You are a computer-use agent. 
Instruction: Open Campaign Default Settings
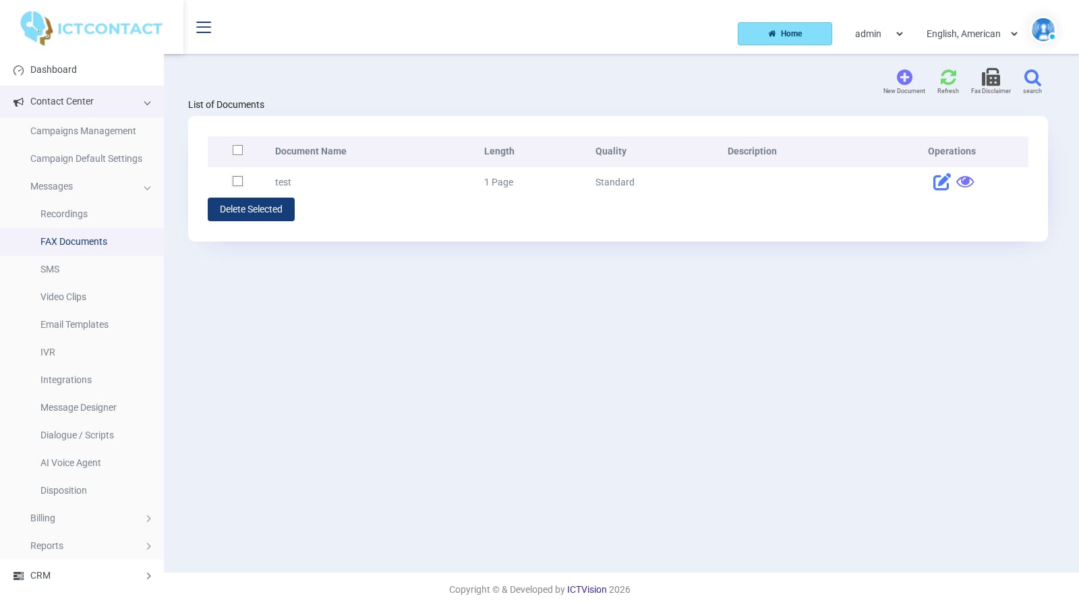[86, 158]
